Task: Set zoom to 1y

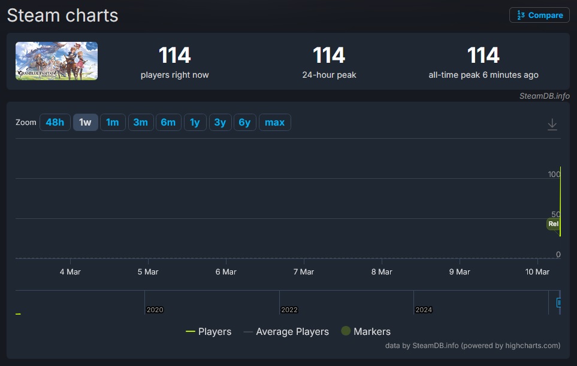Action: (x=195, y=123)
